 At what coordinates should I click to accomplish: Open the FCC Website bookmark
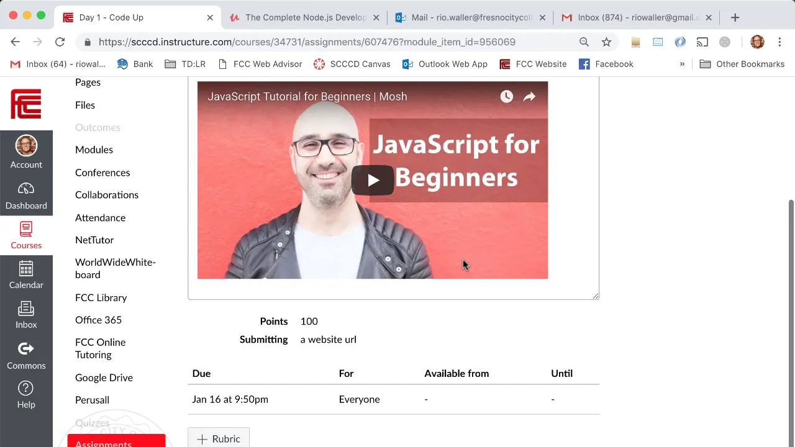point(533,64)
